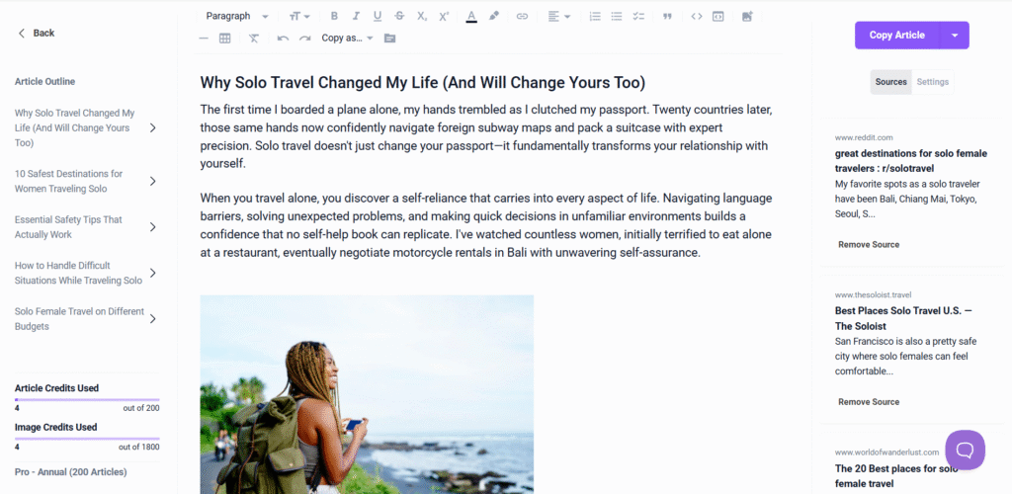The height and width of the screenshot is (494, 1012).
Task: Click the underline formatting icon
Action: [x=378, y=16]
